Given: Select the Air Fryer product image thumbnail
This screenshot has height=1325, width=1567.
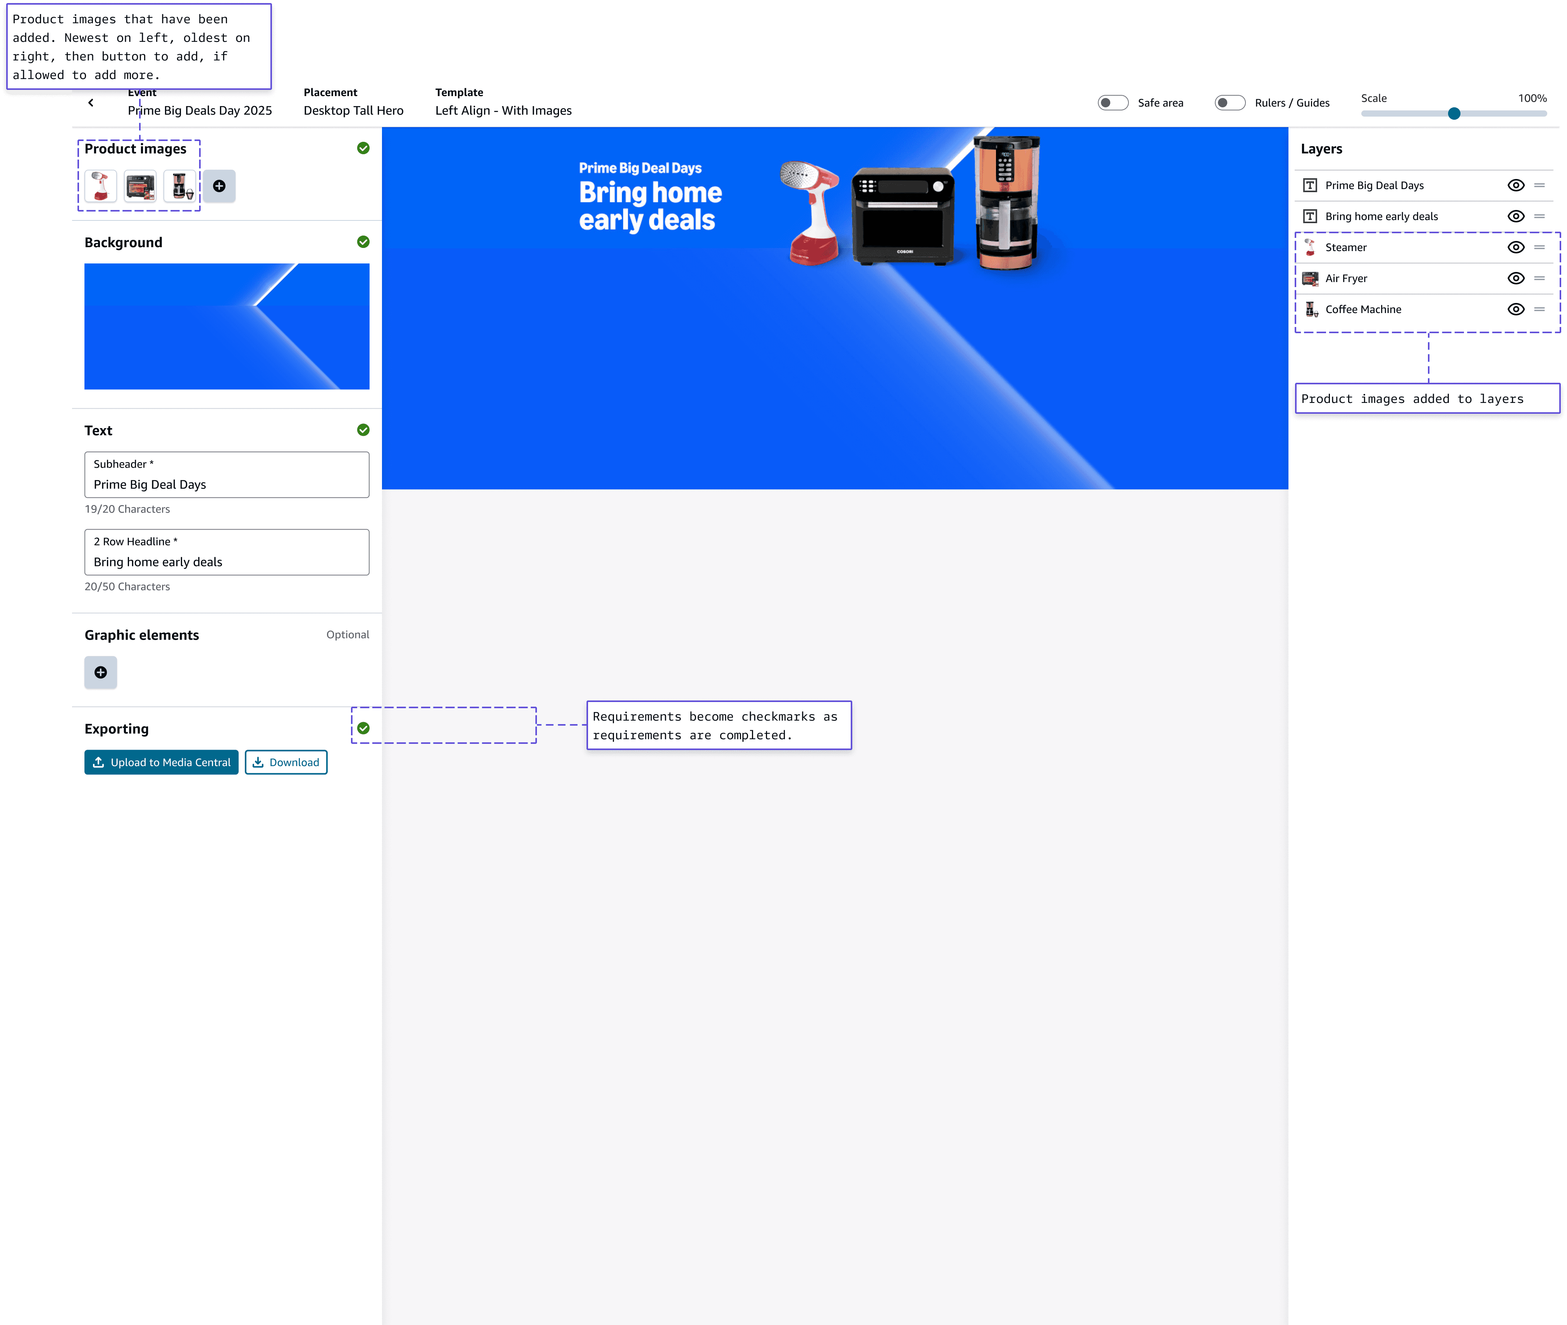Looking at the screenshot, I should [x=141, y=186].
